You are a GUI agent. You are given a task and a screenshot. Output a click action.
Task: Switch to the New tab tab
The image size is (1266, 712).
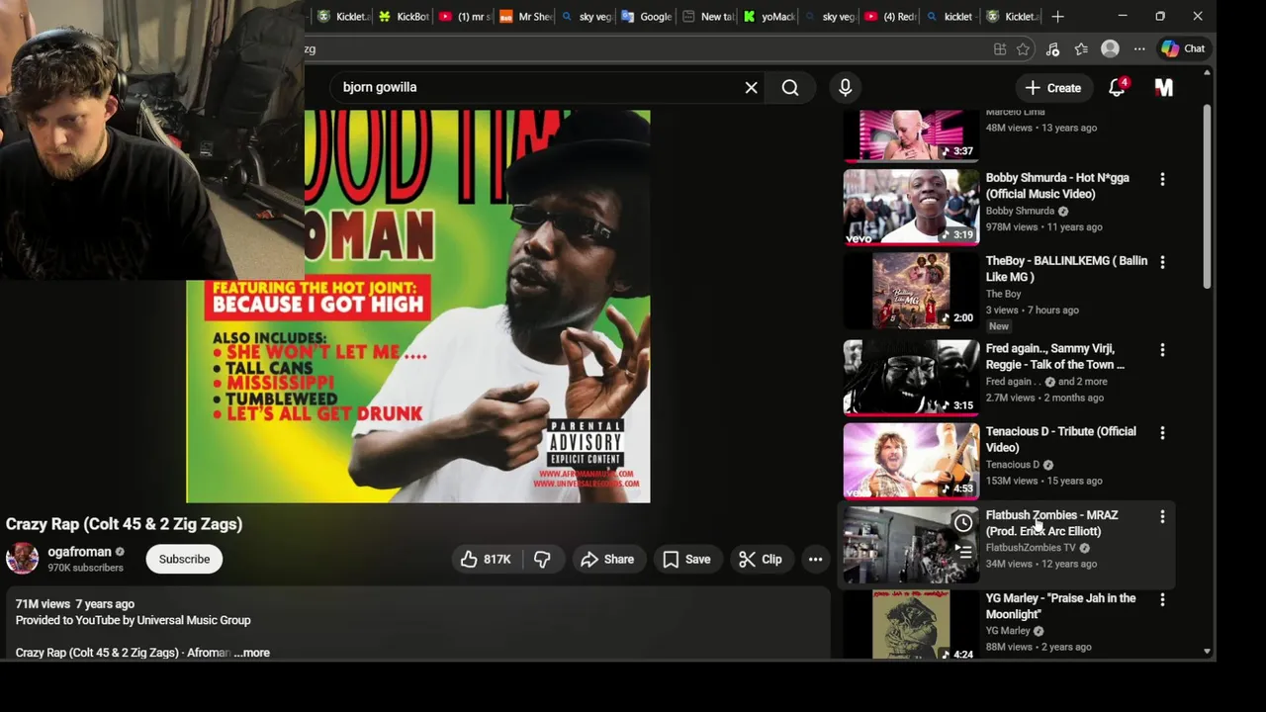(x=708, y=17)
